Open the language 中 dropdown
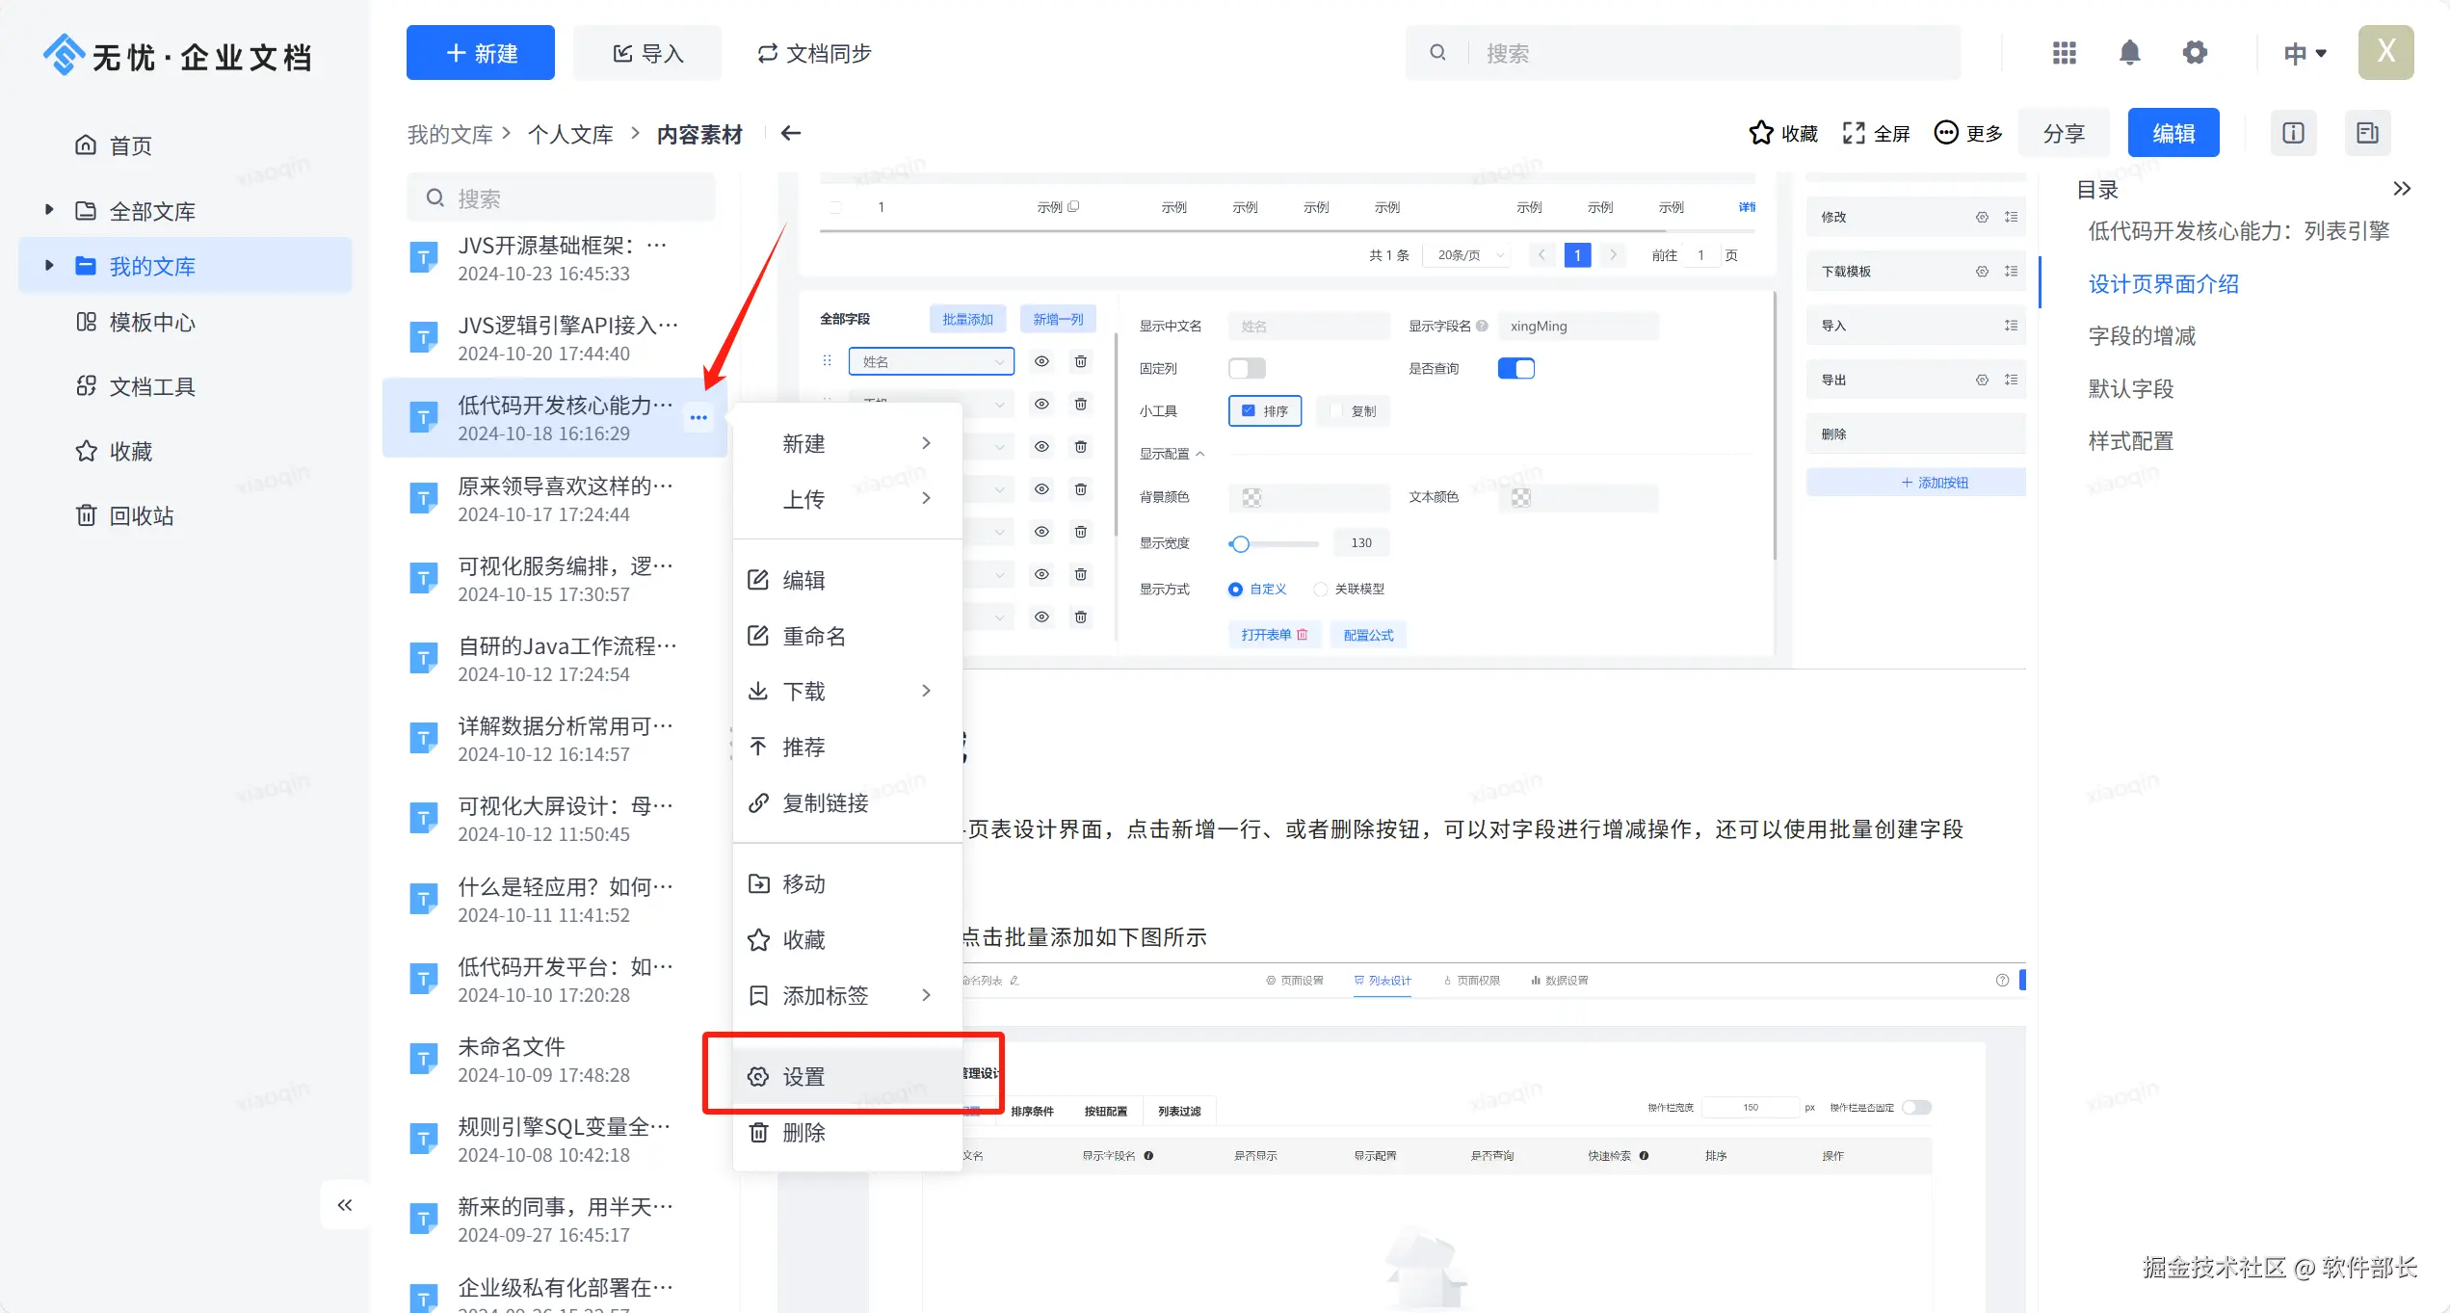 point(2305,53)
